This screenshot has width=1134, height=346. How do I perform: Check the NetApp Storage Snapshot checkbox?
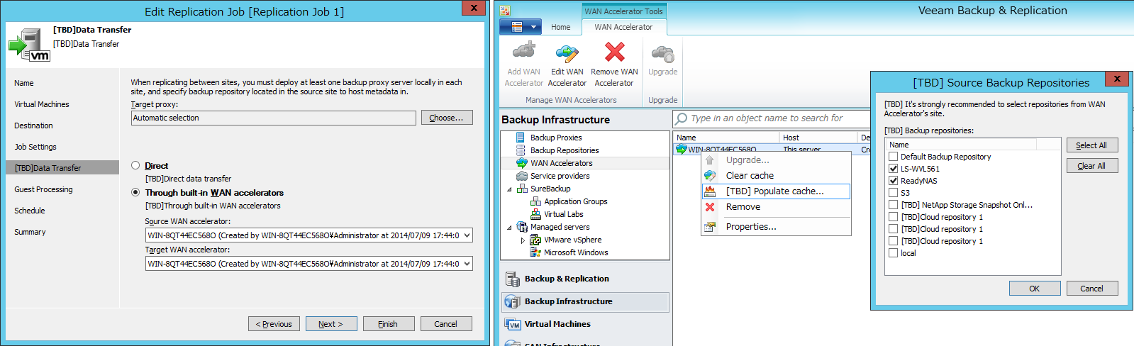pos(894,205)
